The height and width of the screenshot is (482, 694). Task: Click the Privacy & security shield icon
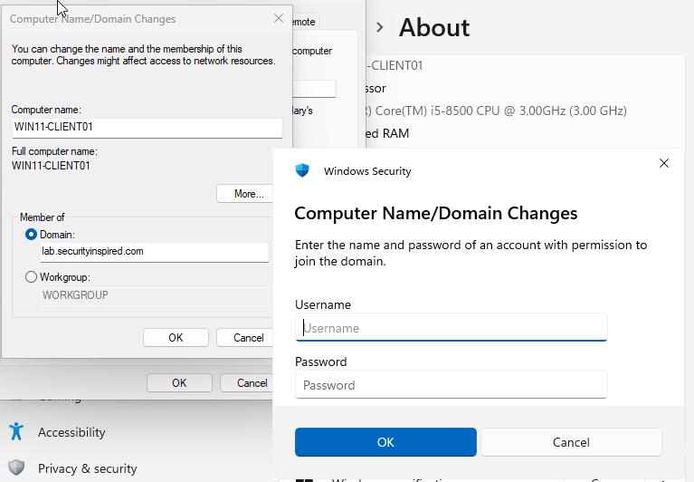tap(16, 468)
